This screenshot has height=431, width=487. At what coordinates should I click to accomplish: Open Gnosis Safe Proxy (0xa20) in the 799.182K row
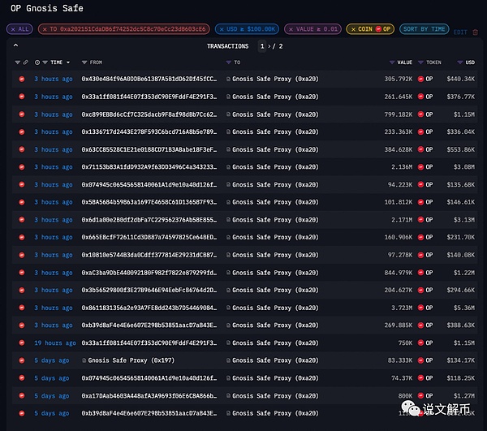pyautogui.click(x=275, y=114)
